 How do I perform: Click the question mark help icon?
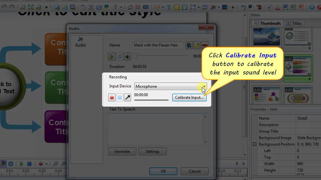tap(115, 7)
